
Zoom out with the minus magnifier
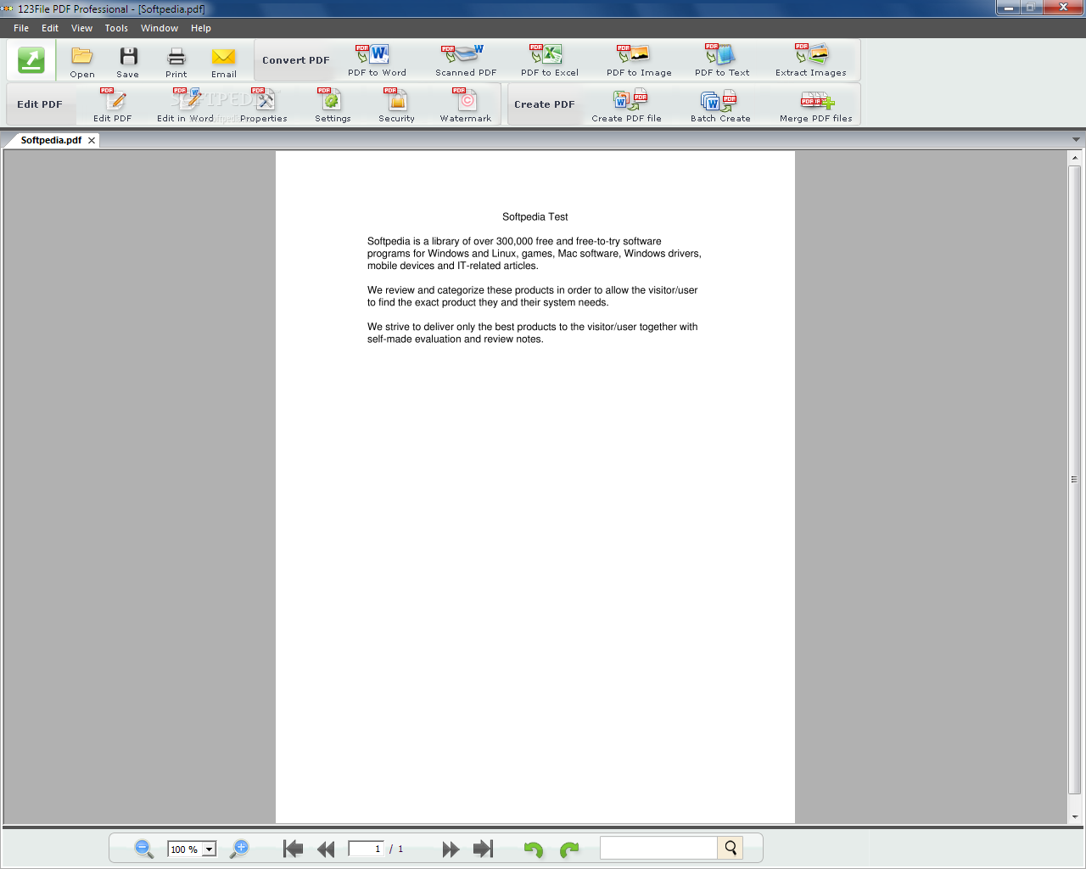[x=144, y=848]
